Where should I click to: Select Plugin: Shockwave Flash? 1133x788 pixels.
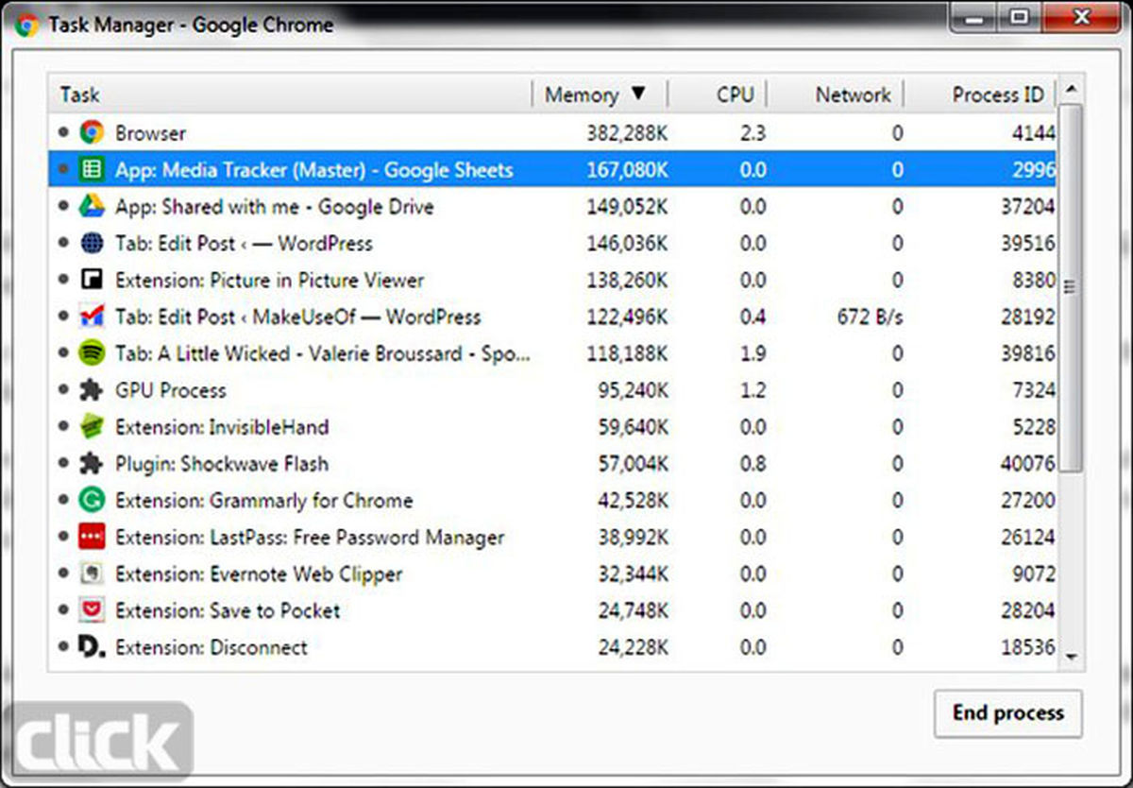click(552, 464)
